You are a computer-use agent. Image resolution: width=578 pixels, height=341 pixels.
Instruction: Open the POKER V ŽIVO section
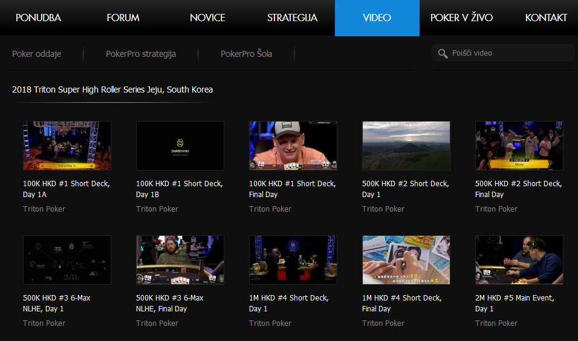[461, 18]
